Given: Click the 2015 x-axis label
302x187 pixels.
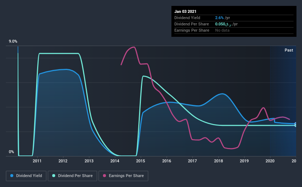Looking at the screenshot, I should [141, 161].
